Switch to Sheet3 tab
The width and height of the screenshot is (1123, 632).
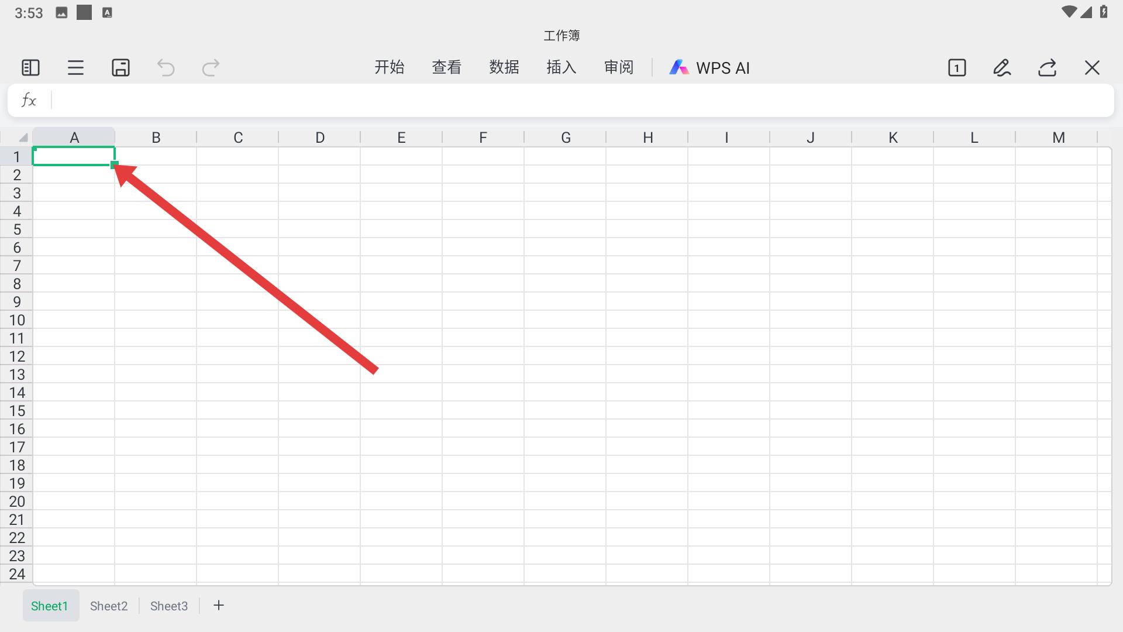click(x=169, y=606)
